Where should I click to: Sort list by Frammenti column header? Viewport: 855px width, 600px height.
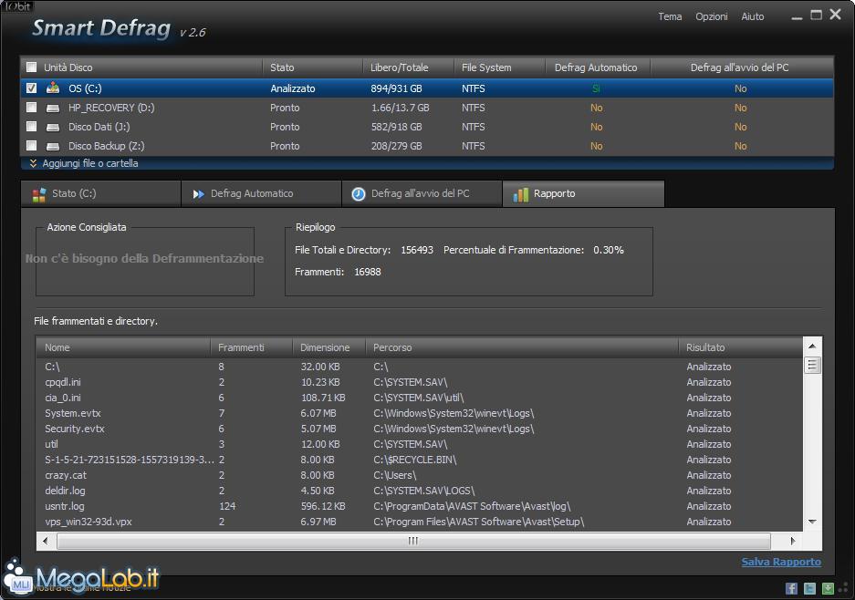click(x=251, y=347)
